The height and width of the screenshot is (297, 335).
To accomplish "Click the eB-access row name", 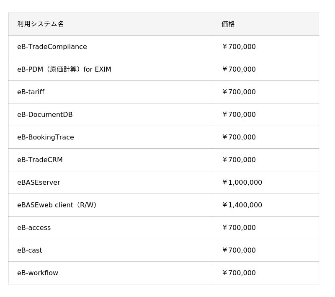I will point(34,227).
